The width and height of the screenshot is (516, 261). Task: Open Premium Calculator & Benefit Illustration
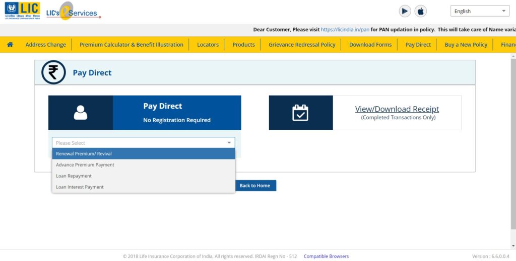[132, 45]
